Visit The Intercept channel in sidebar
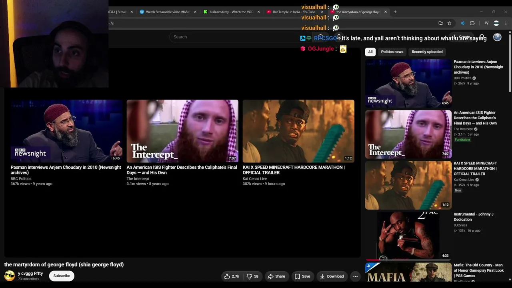Viewport: 512px width, 288px height. click(463, 129)
